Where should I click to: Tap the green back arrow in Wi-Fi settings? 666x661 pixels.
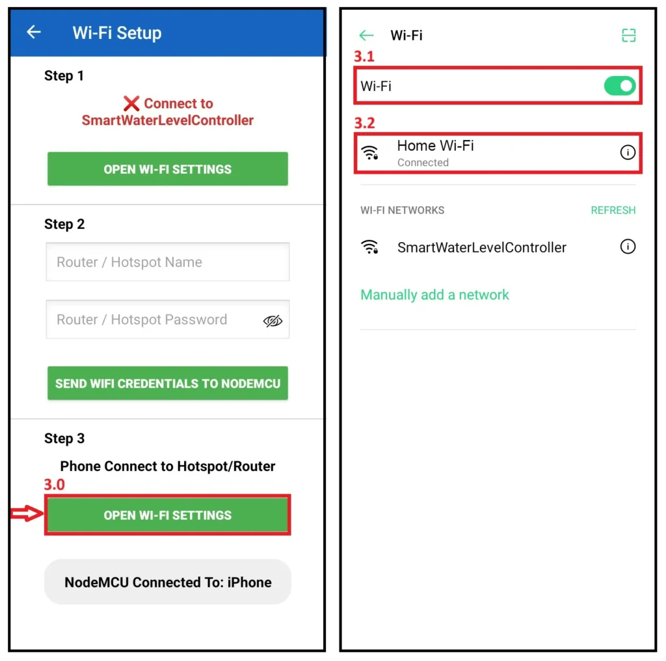366,35
